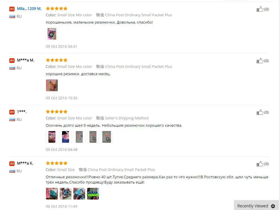Image resolution: width=280 pixels, height=210 pixels.
Task: Click the five-star rating of M***a M.
Action: click(x=57, y=60)
